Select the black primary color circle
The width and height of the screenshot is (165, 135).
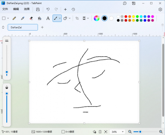click(105, 18)
